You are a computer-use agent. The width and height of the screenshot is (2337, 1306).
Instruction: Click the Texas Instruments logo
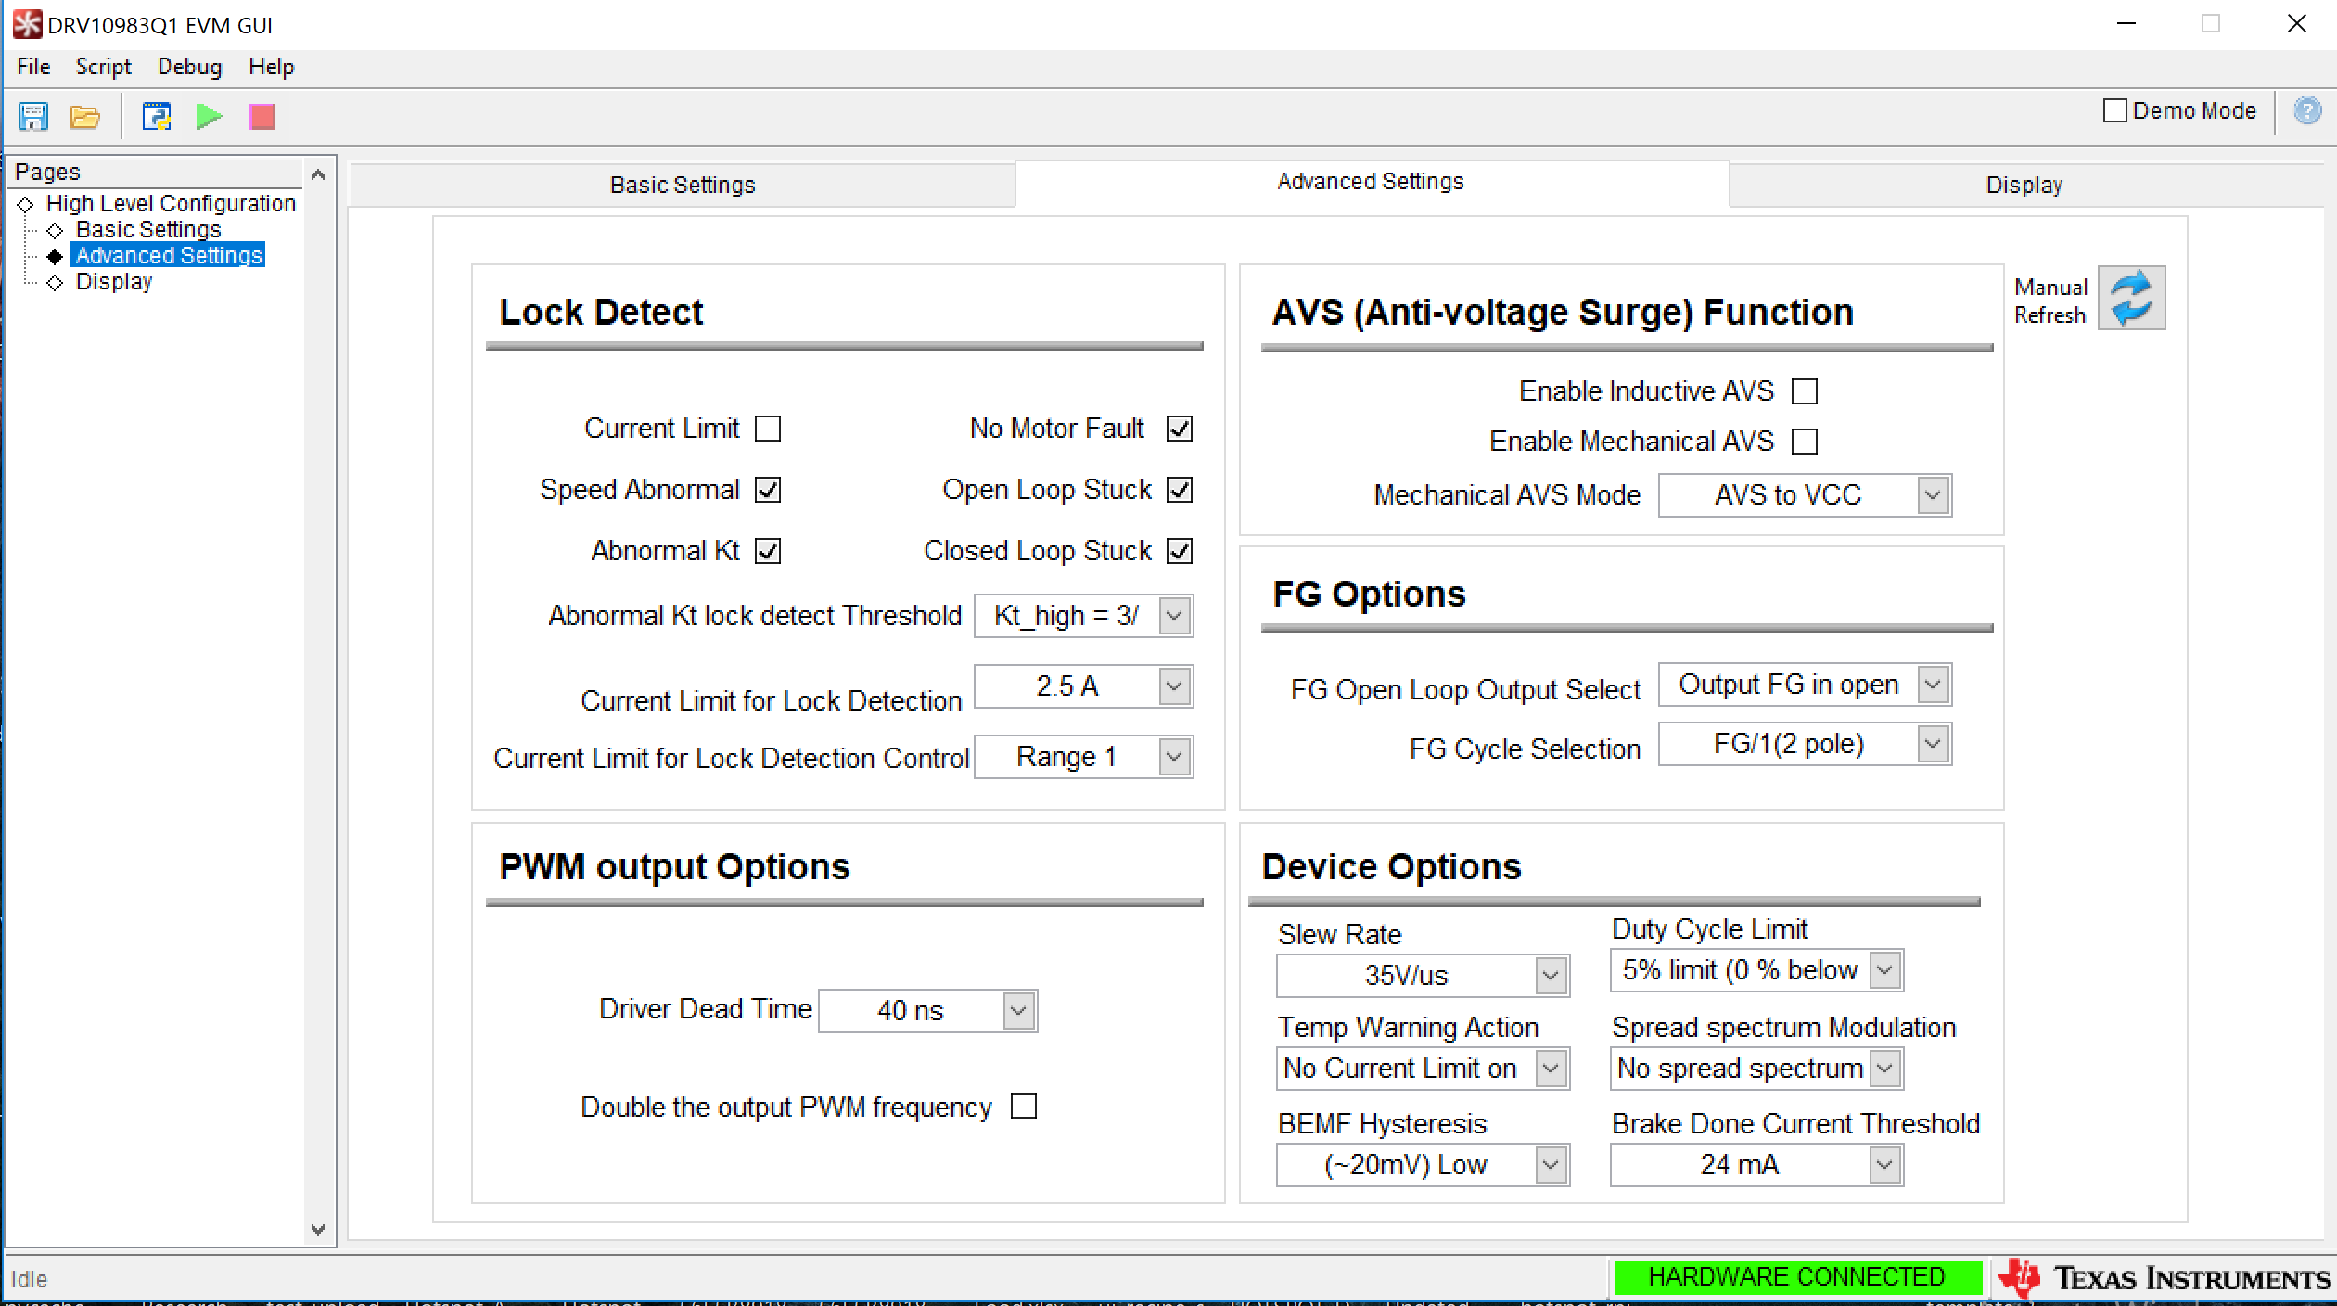2164,1278
